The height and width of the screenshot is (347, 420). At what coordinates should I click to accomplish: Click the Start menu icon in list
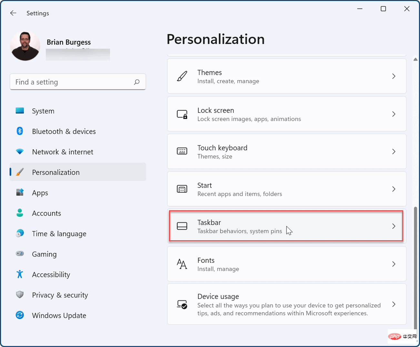182,189
